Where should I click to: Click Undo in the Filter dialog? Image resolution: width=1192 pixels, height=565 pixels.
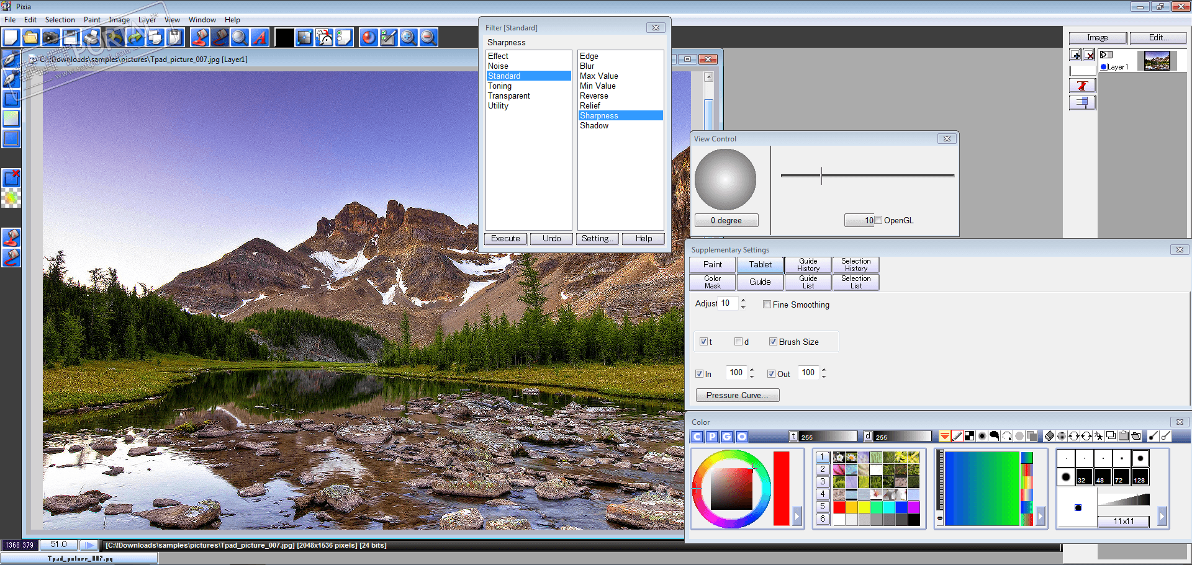coord(551,239)
